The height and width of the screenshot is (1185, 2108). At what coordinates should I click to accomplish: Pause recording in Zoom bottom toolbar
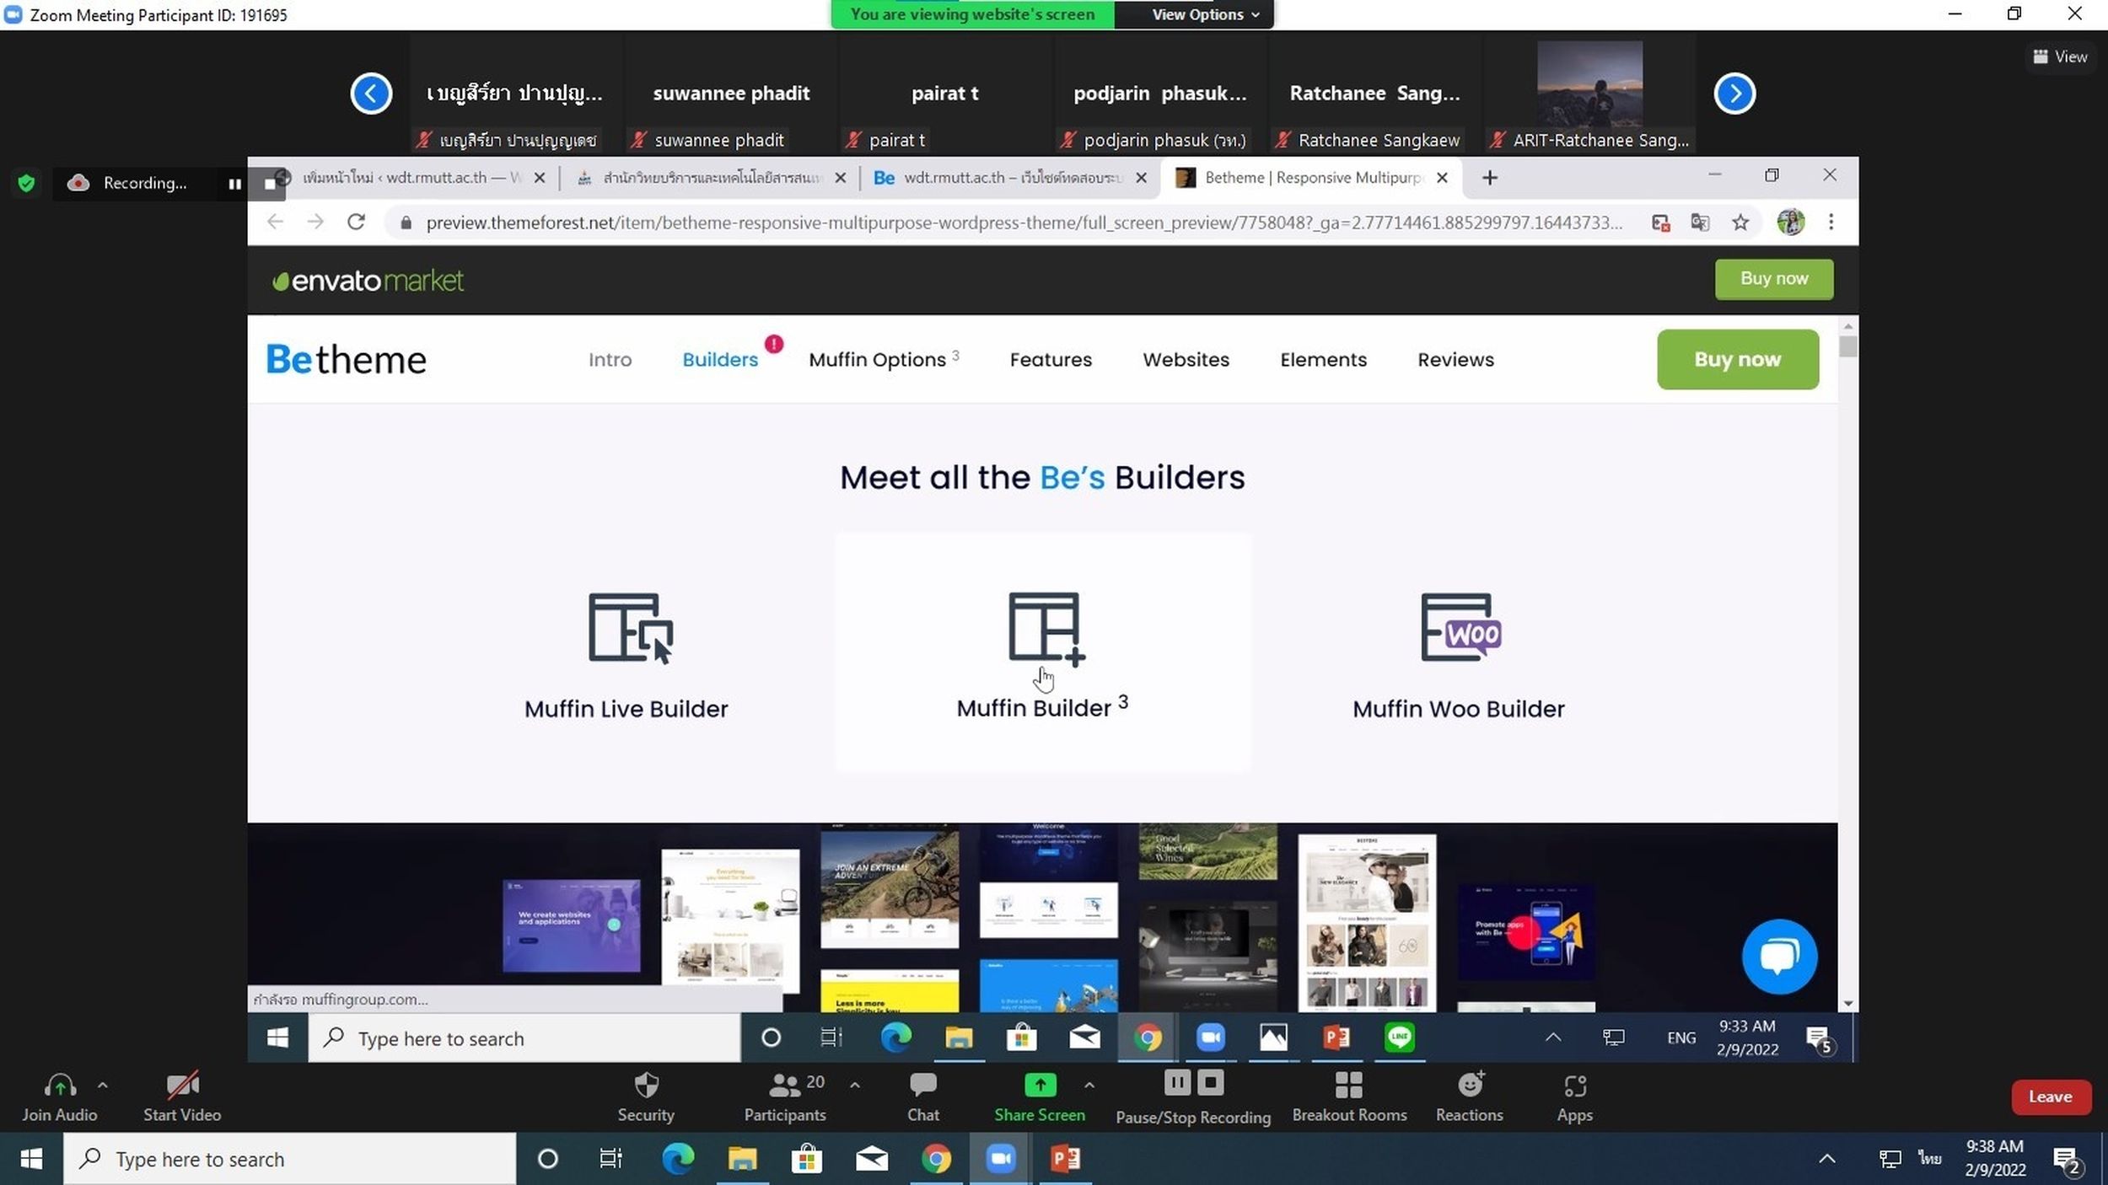(x=1177, y=1082)
